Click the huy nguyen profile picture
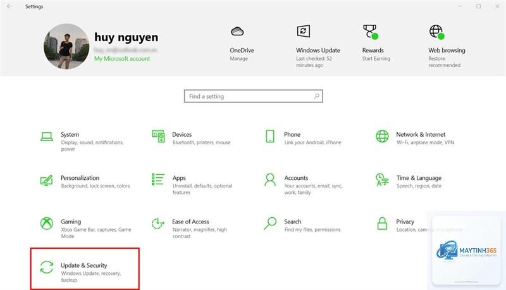The width and height of the screenshot is (506, 290). pos(66,46)
